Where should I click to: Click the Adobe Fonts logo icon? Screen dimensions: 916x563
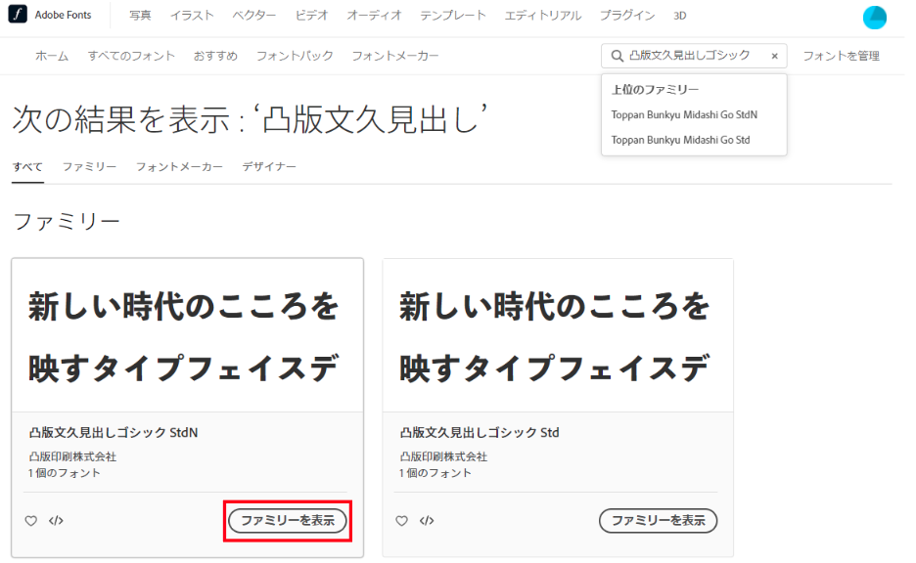(18, 14)
